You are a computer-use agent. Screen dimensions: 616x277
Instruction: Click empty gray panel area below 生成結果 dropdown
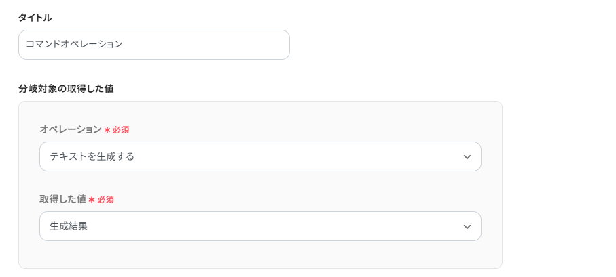[x=260, y=256]
